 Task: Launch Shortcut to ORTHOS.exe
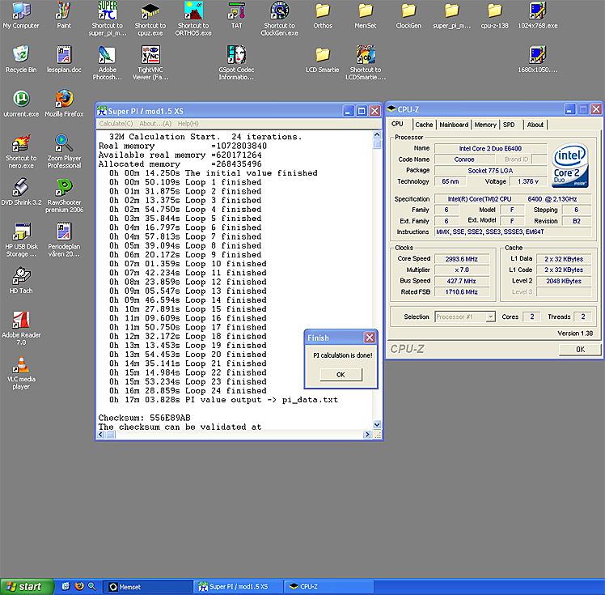tap(193, 19)
